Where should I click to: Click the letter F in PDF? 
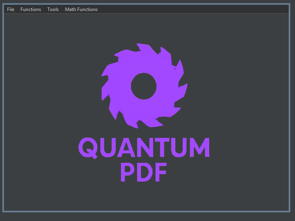coord(160,172)
